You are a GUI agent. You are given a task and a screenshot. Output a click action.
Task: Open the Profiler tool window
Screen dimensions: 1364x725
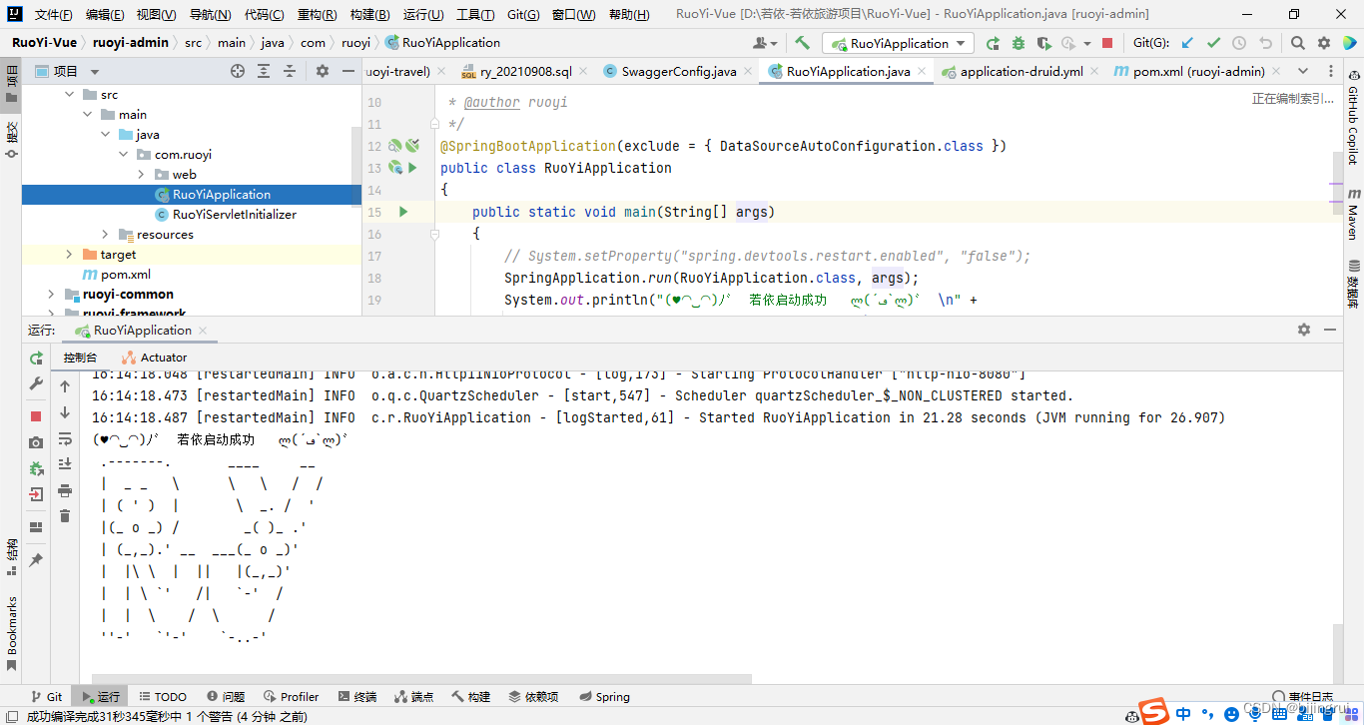pos(292,697)
